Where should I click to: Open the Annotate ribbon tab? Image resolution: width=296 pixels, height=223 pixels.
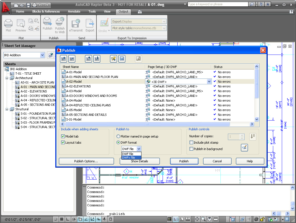(x=74, y=11)
